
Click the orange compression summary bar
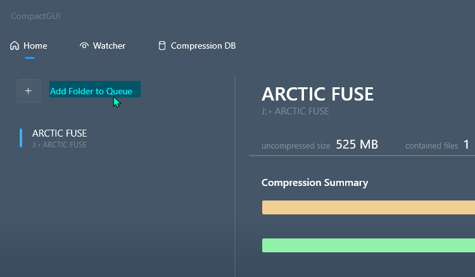[x=367, y=207]
